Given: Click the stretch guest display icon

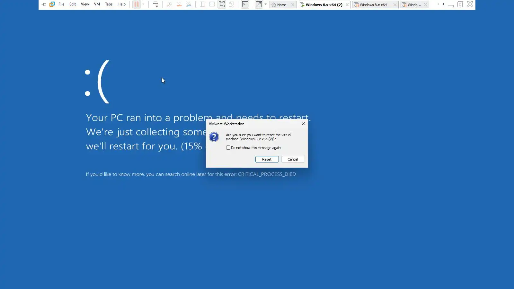Looking at the screenshot, I should pyautogui.click(x=259, y=4).
